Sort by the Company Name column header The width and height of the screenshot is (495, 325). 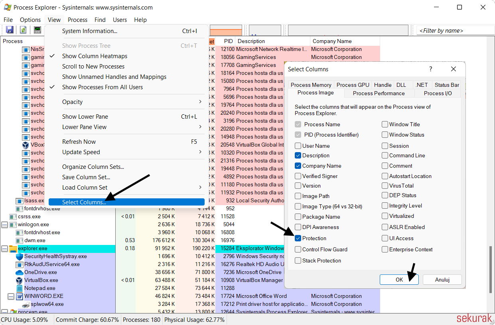[345, 41]
